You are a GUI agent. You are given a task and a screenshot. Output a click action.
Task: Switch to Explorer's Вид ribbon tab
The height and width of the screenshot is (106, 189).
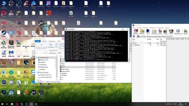point(59,41)
